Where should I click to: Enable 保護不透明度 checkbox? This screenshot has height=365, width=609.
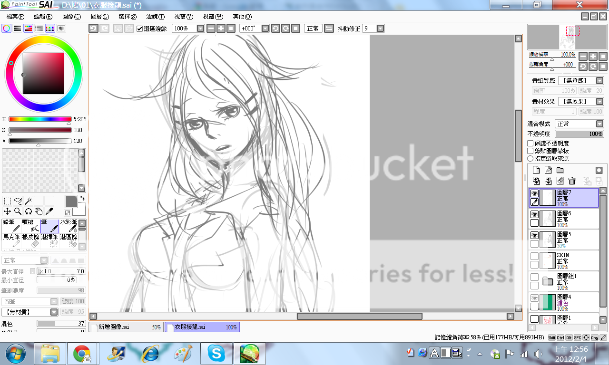530,143
